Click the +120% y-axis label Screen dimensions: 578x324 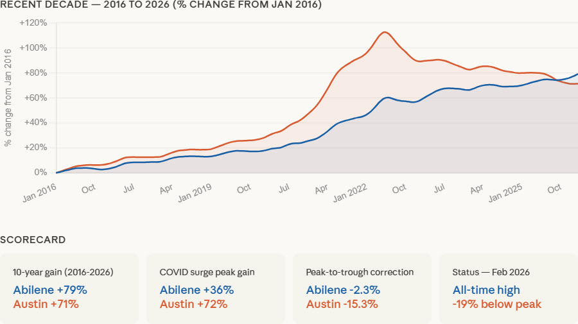point(33,23)
